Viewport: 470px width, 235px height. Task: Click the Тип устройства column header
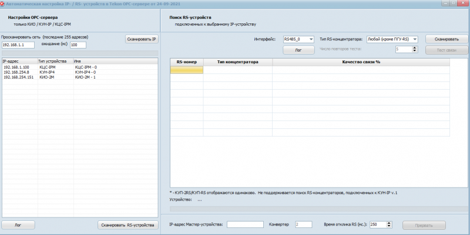point(54,61)
